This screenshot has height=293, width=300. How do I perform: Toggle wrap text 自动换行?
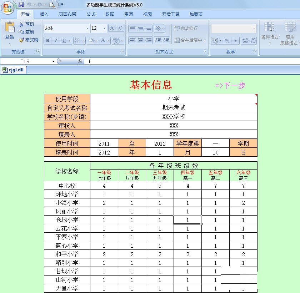(x=186, y=29)
